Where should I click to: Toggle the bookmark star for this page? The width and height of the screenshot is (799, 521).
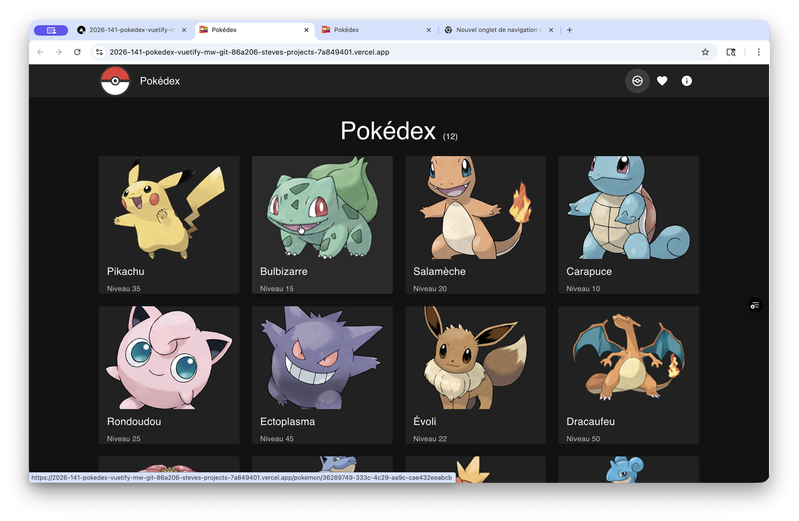click(705, 52)
